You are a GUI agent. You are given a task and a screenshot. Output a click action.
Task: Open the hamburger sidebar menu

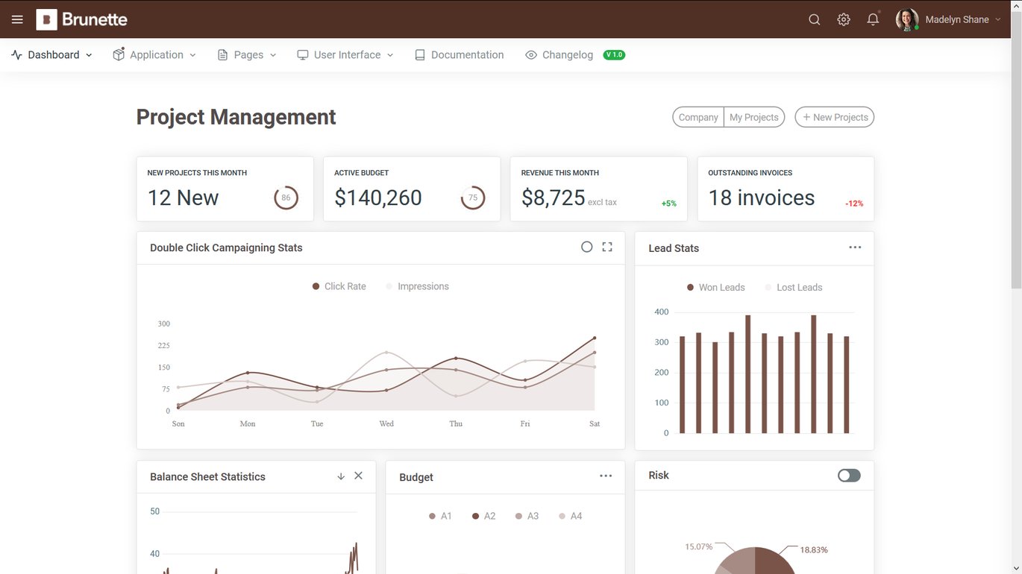click(17, 19)
